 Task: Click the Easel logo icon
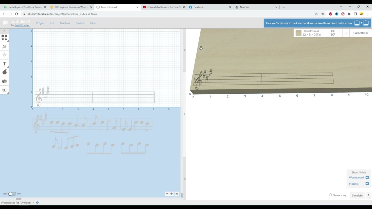coord(5,23)
